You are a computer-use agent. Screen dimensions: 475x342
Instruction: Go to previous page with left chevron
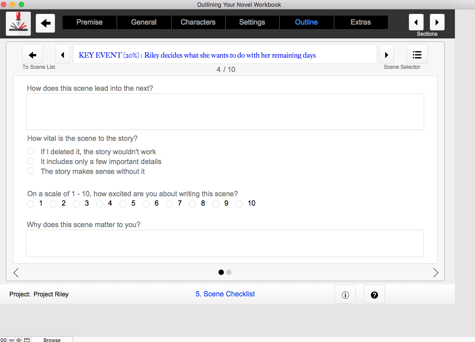[16, 273]
